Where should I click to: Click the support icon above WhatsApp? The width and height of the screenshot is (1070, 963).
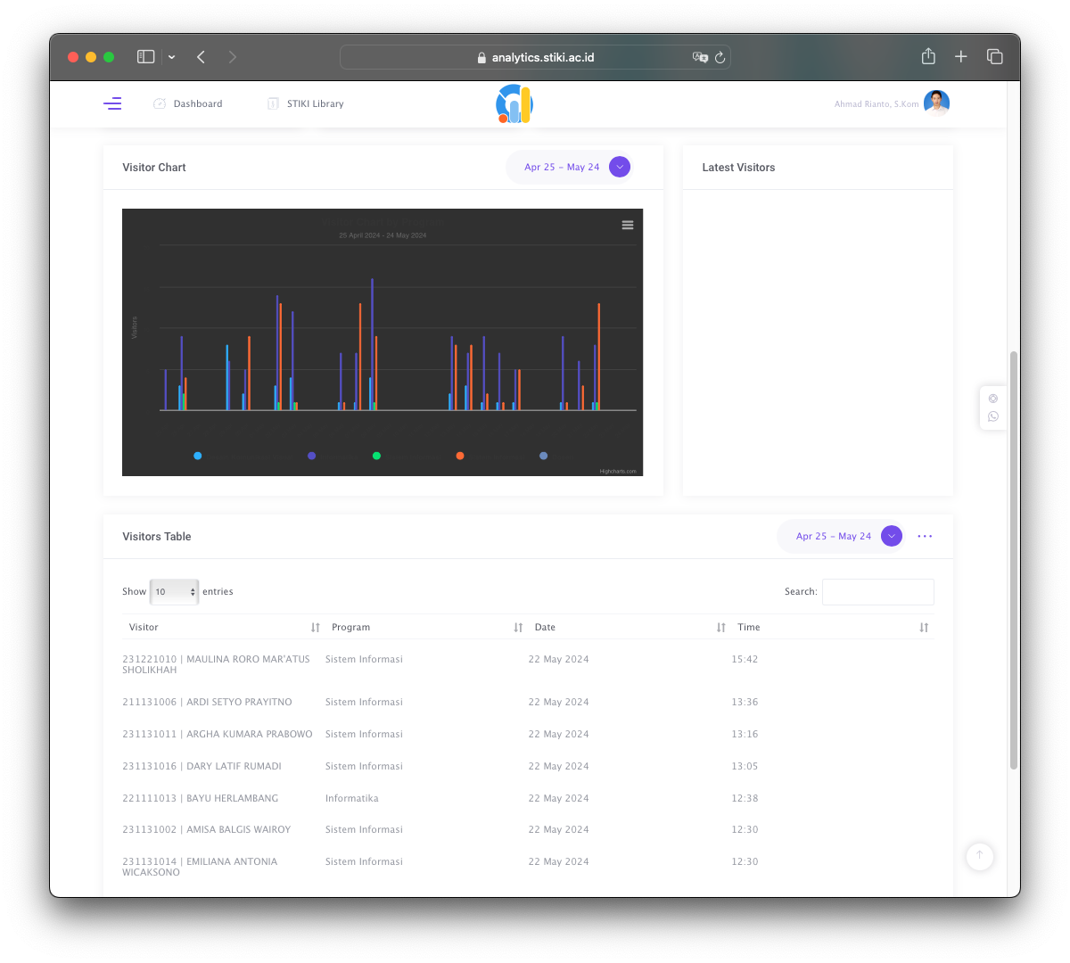(993, 399)
